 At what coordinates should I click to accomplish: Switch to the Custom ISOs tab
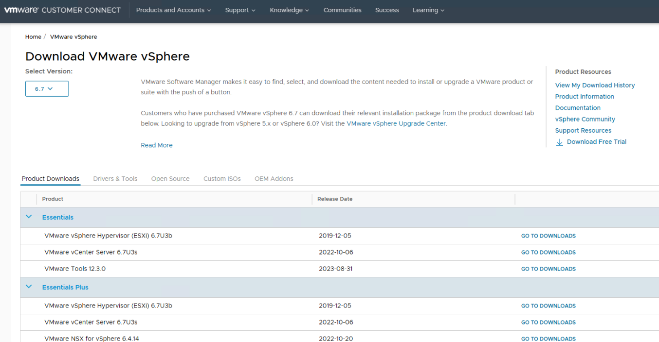click(222, 179)
